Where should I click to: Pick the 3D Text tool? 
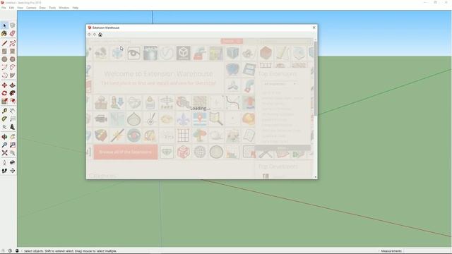point(13,127)
